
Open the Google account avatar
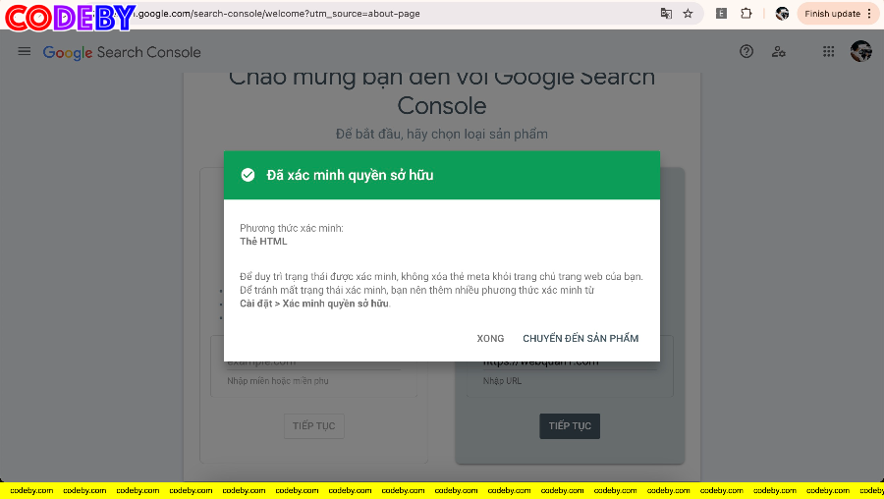[x=860, y=51]
